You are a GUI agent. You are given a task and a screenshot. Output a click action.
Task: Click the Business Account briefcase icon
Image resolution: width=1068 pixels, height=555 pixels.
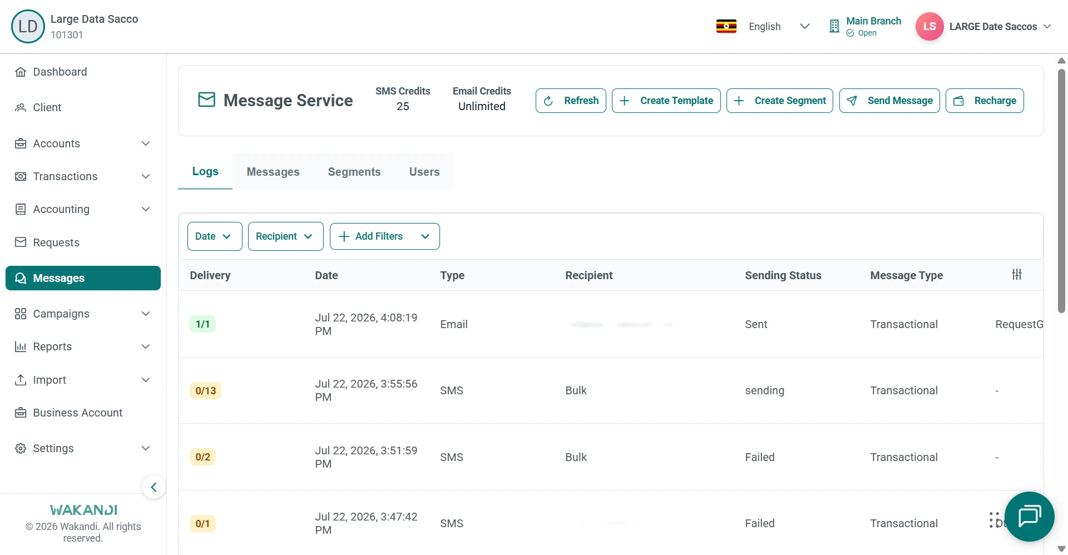pyautogui.click(x=21, y=413)
